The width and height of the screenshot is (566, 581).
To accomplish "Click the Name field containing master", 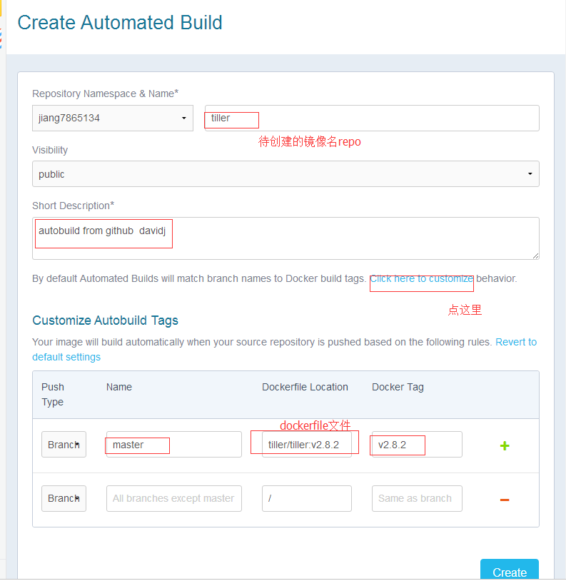I will 173,445.
